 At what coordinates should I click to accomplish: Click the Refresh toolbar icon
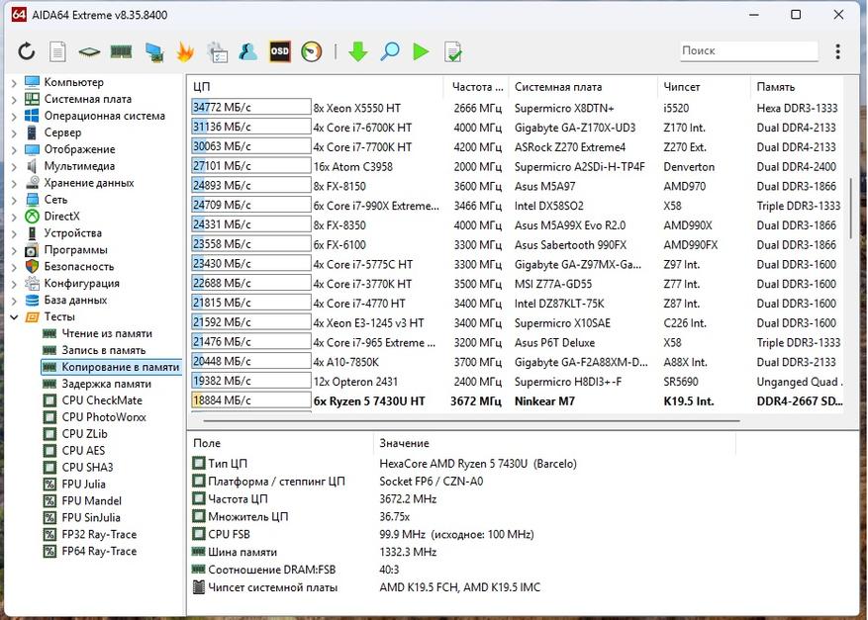click(27, 51)
